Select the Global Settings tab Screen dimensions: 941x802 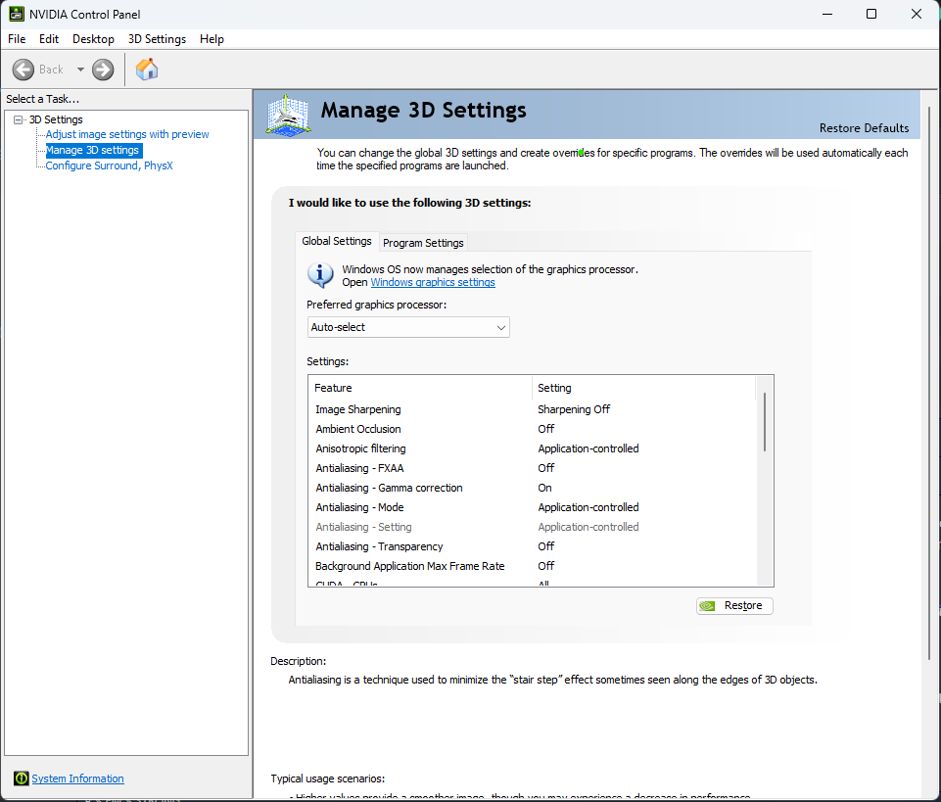coord(337,241)
